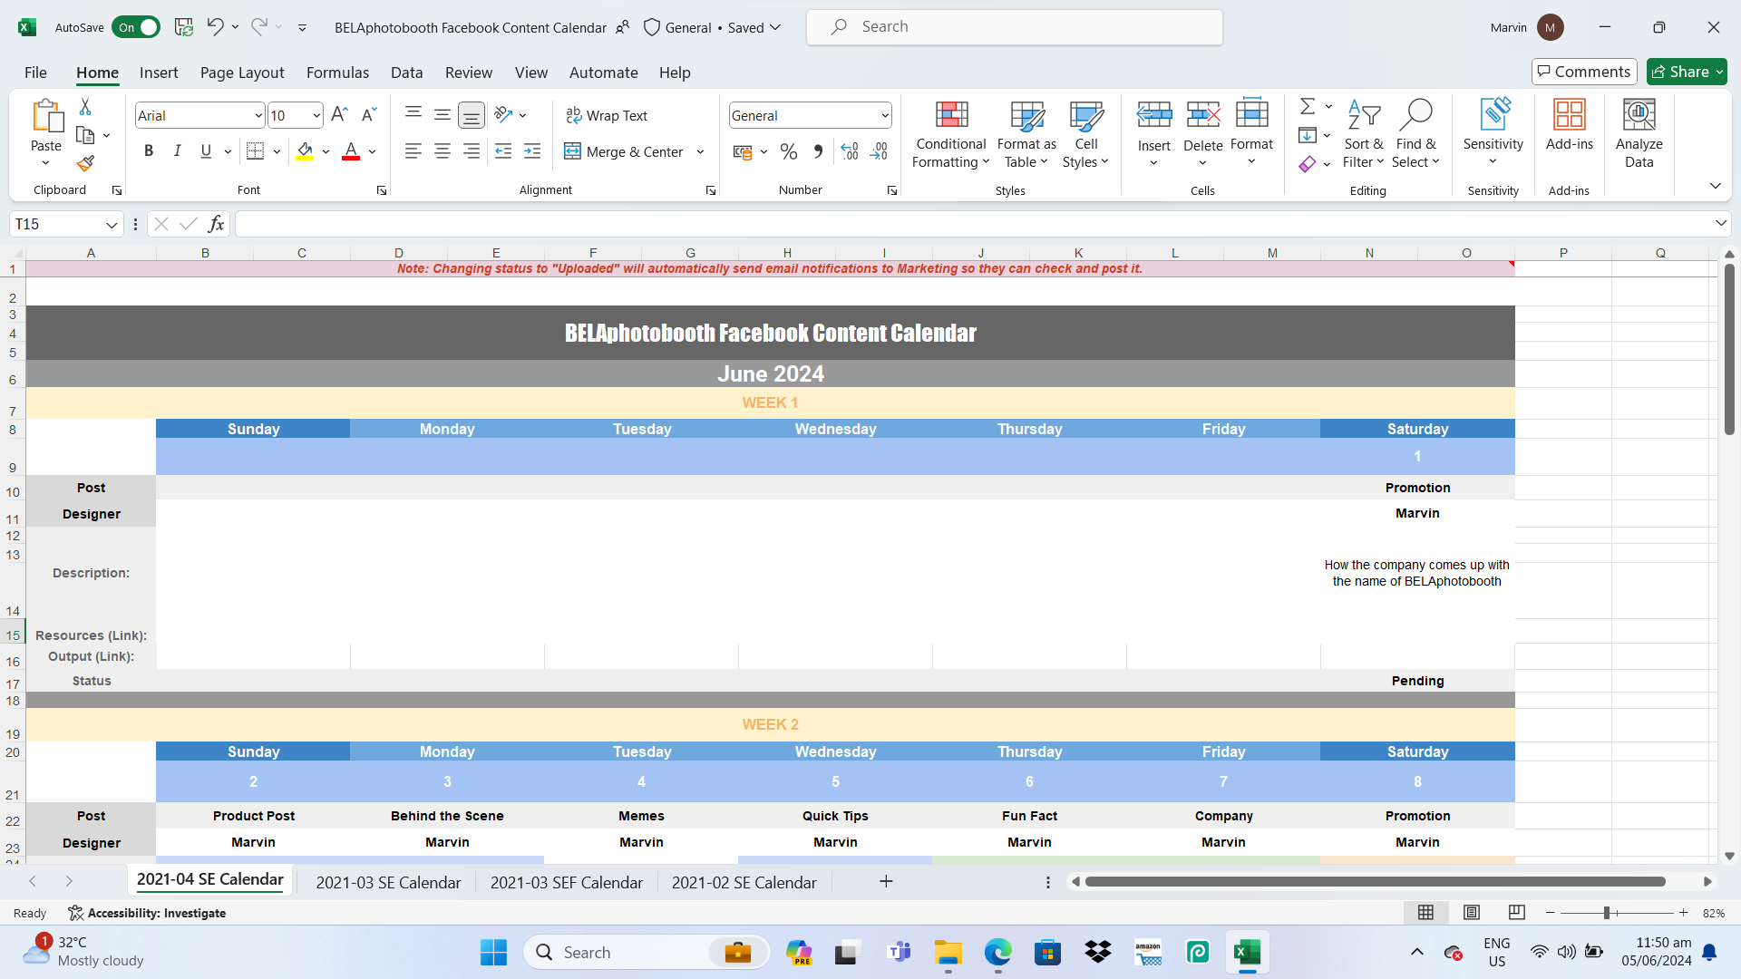Click the Borders icon

256,151
